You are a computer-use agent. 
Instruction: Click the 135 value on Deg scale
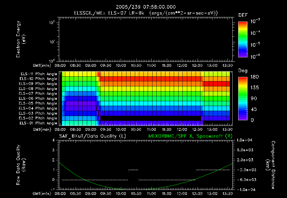pos(254,88)
